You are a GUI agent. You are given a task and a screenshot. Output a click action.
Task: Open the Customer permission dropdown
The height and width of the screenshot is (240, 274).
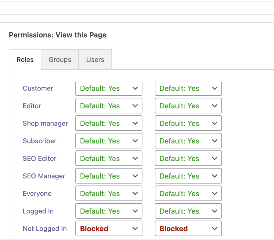(x=109, y=88)
